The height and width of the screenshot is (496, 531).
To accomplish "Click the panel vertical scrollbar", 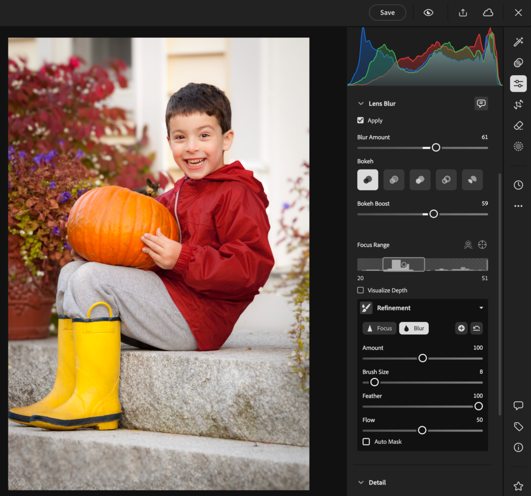I will tap(499, 294).
